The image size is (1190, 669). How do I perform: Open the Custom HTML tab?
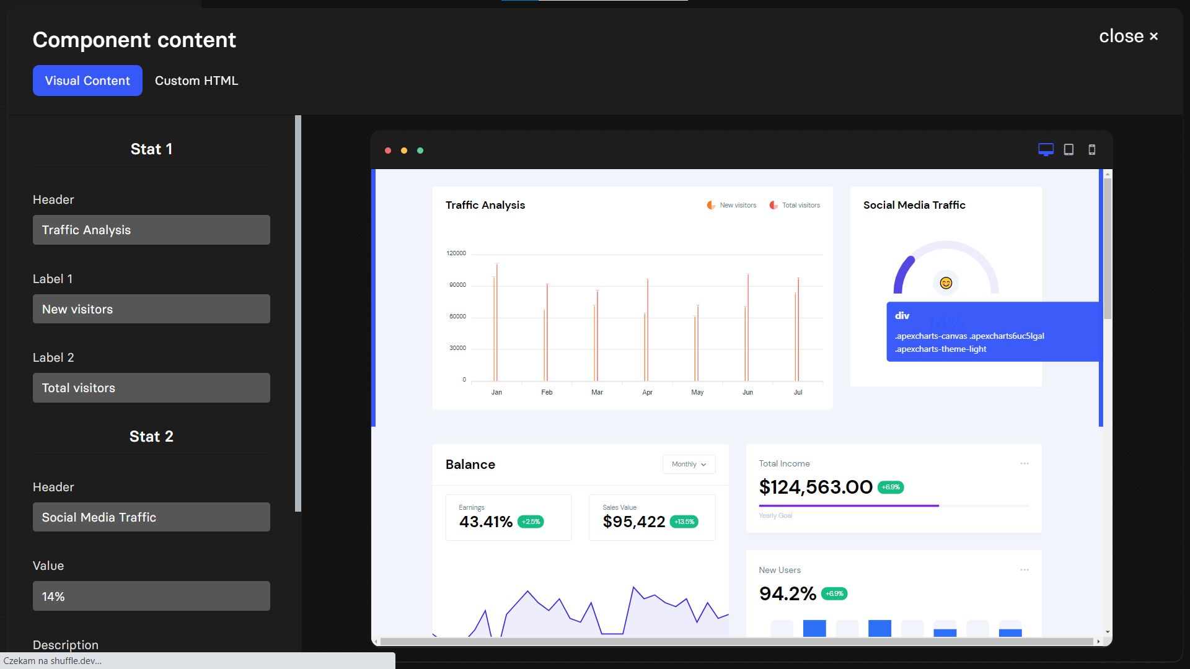196,81
